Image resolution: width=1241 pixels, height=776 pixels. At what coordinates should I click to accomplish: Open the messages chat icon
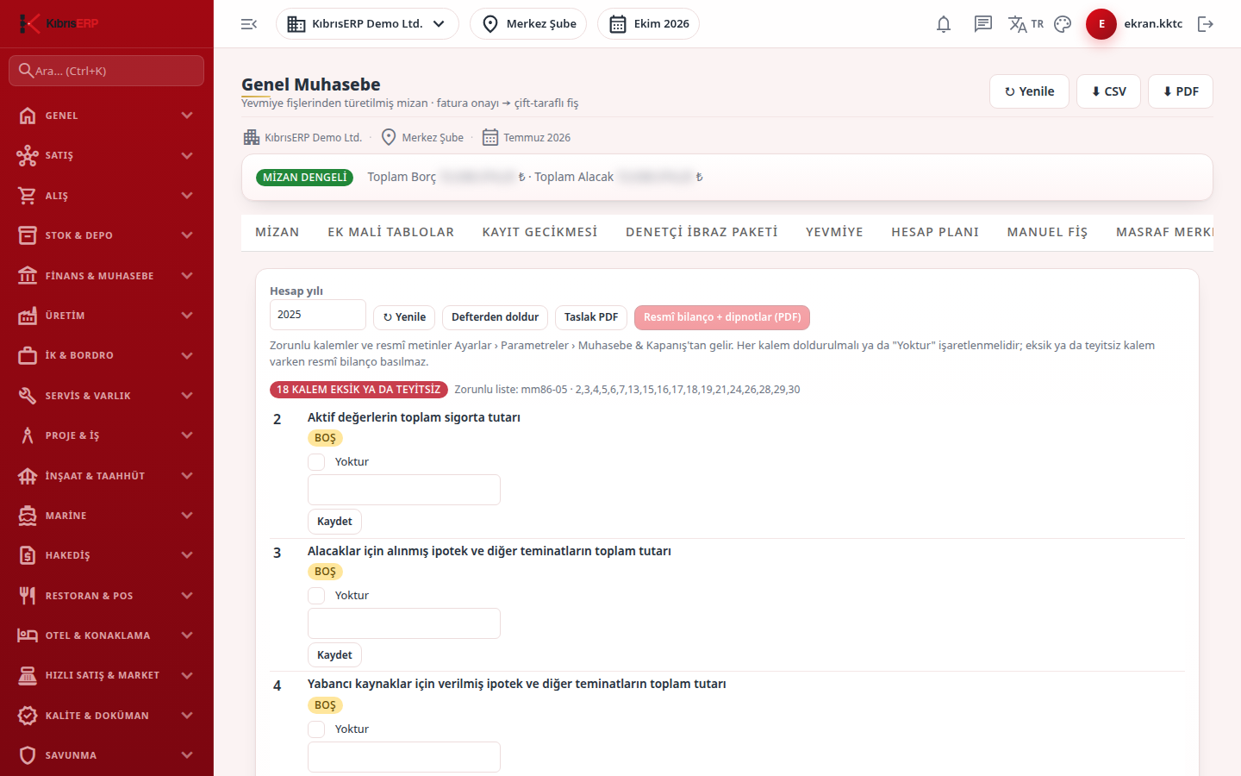point(983,24)
